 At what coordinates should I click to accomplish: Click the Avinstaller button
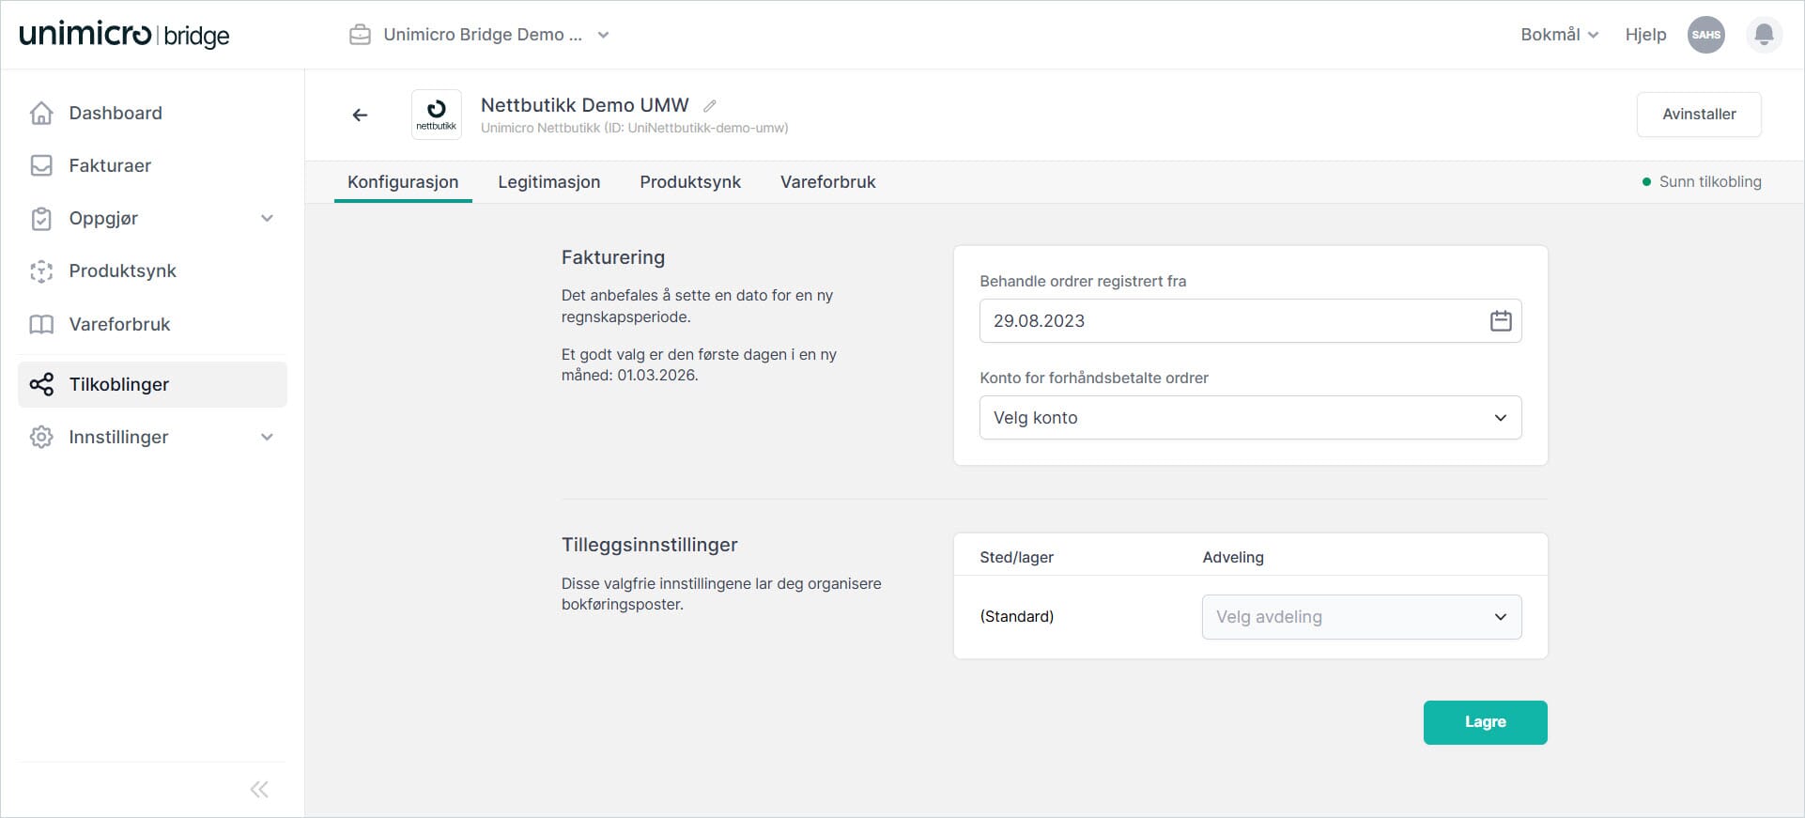pyautogui.click(x=1698, y=115)
